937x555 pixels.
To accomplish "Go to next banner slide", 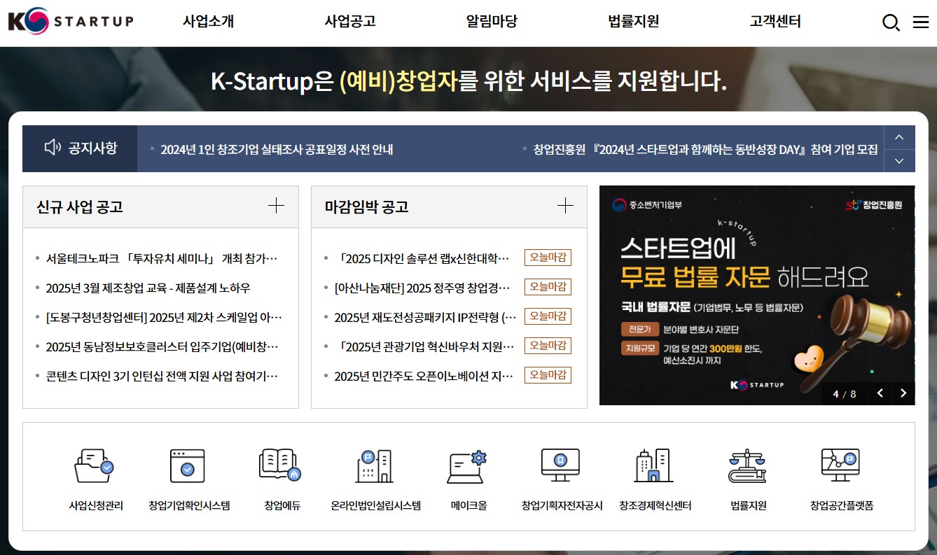I will tap(903, 393).
